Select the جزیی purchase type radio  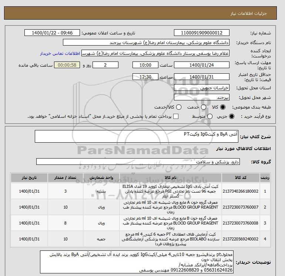232,116
